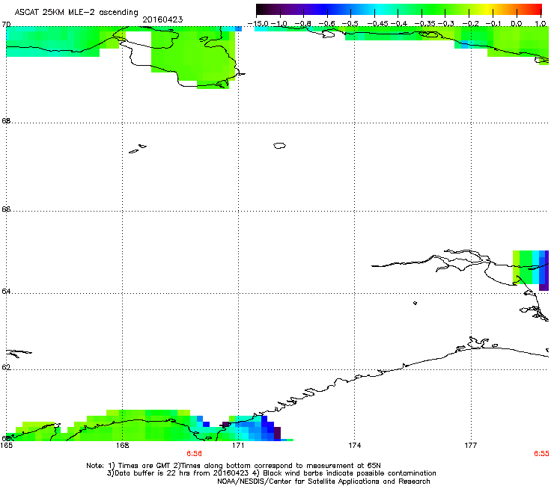Click the '-0.6' color scale label
554x486 pixels.
[x=326, y=24]
